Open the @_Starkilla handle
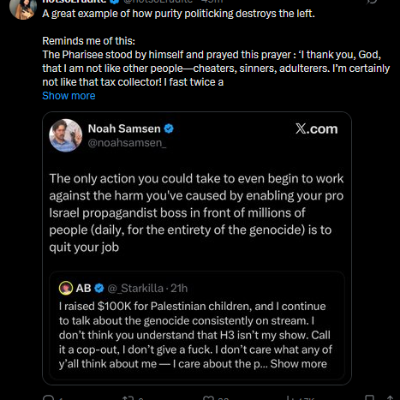 point(135,289)
